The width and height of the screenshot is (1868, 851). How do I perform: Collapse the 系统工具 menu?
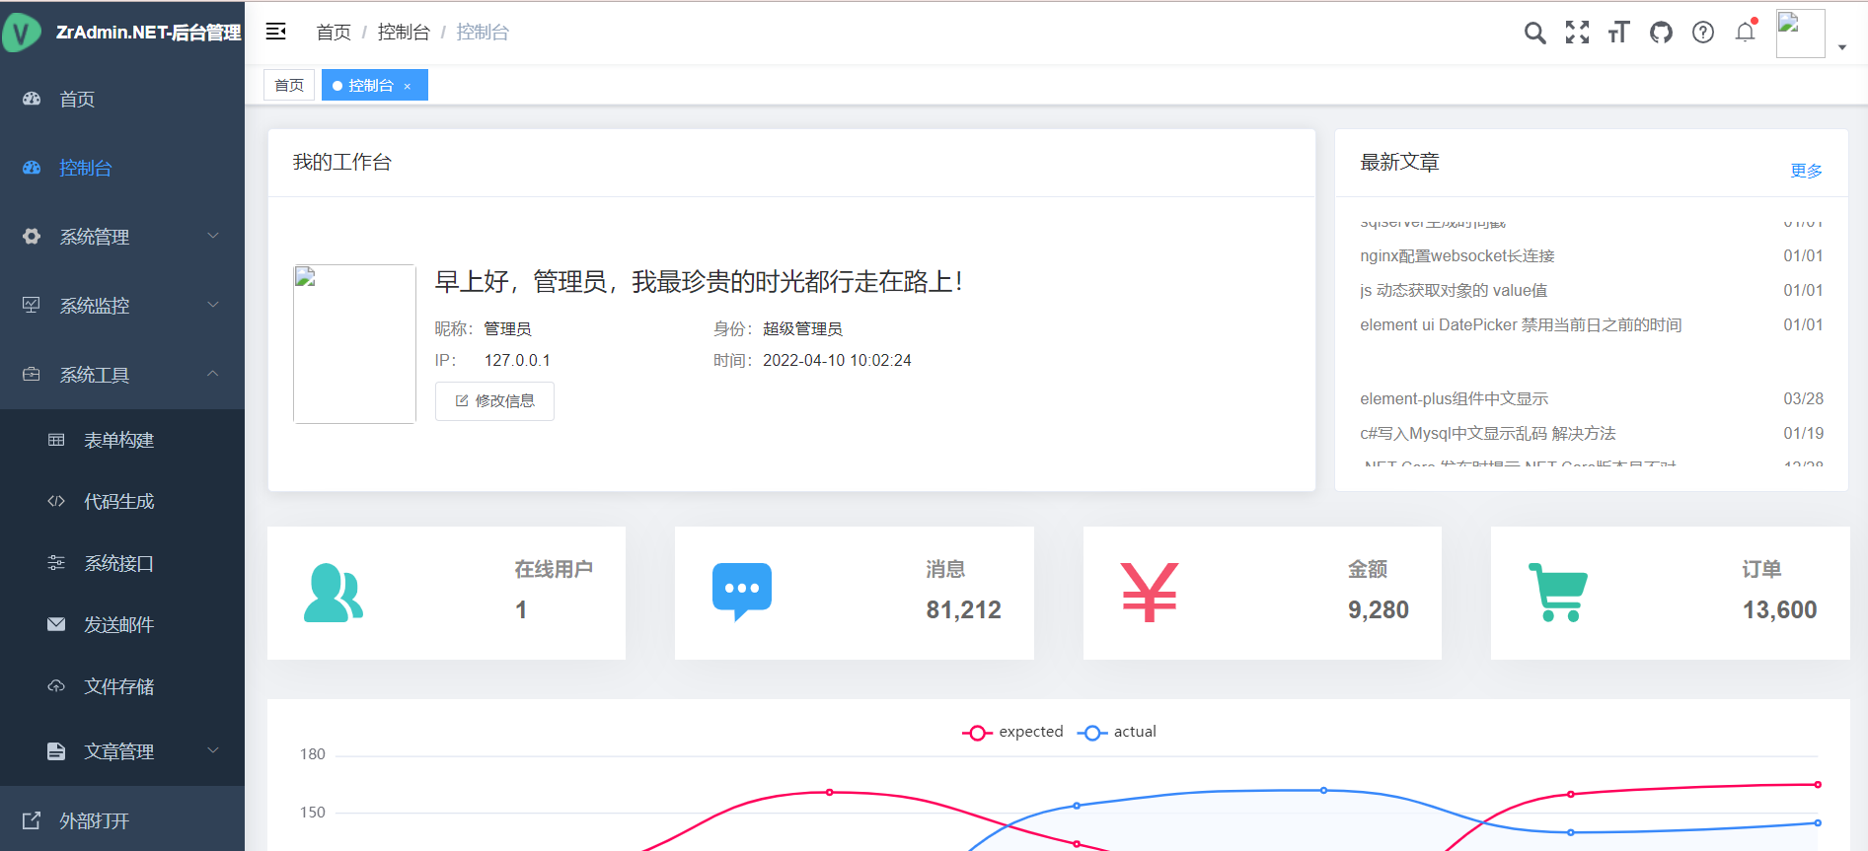click(x=122, y=375)
